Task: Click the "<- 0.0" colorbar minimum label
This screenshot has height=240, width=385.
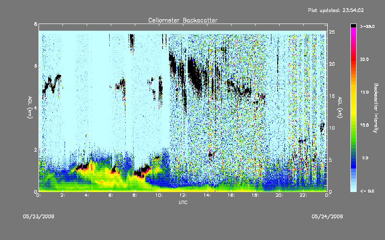Action: click(367, 191)
